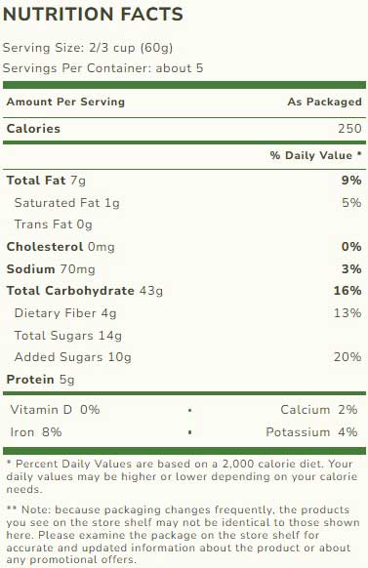368x568 pixels.
Task: Select the Serving Size 2/3 cup text
Action: tap(88, 48)
